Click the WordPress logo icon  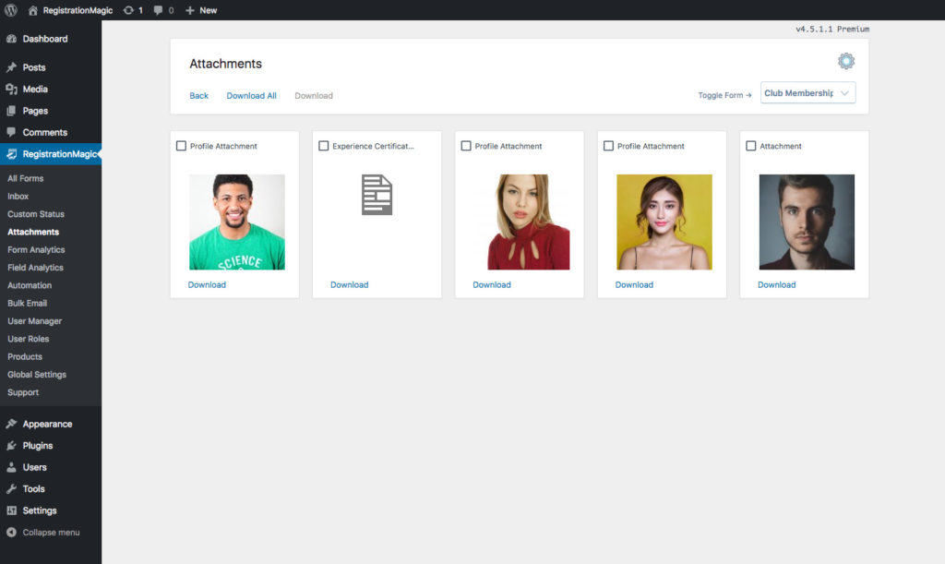(x=11, y=10)
